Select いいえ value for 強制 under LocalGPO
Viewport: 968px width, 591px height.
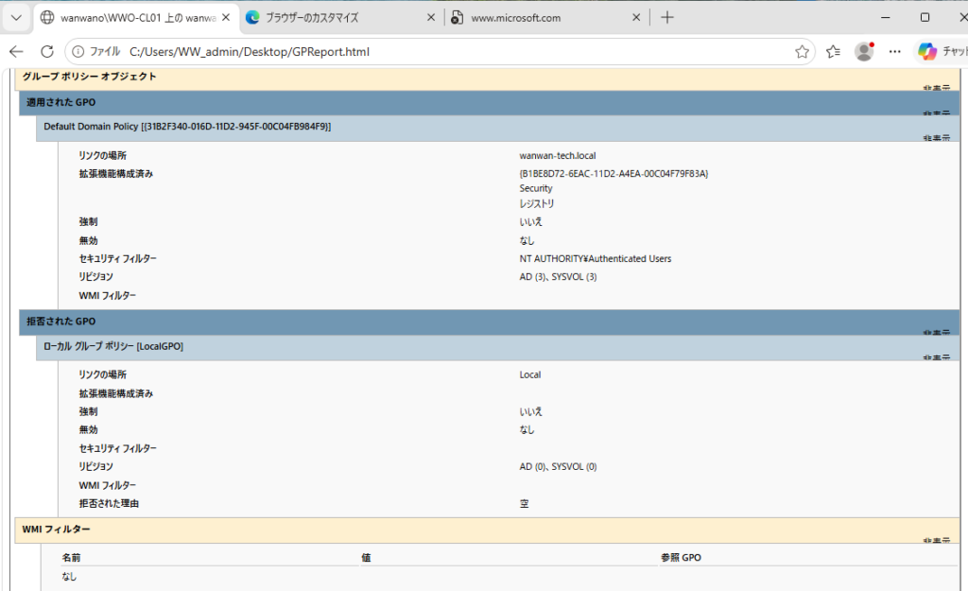531,412
